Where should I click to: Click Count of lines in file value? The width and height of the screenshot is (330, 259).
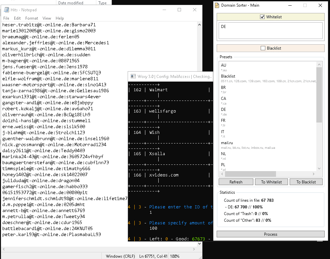coord(267,200)
